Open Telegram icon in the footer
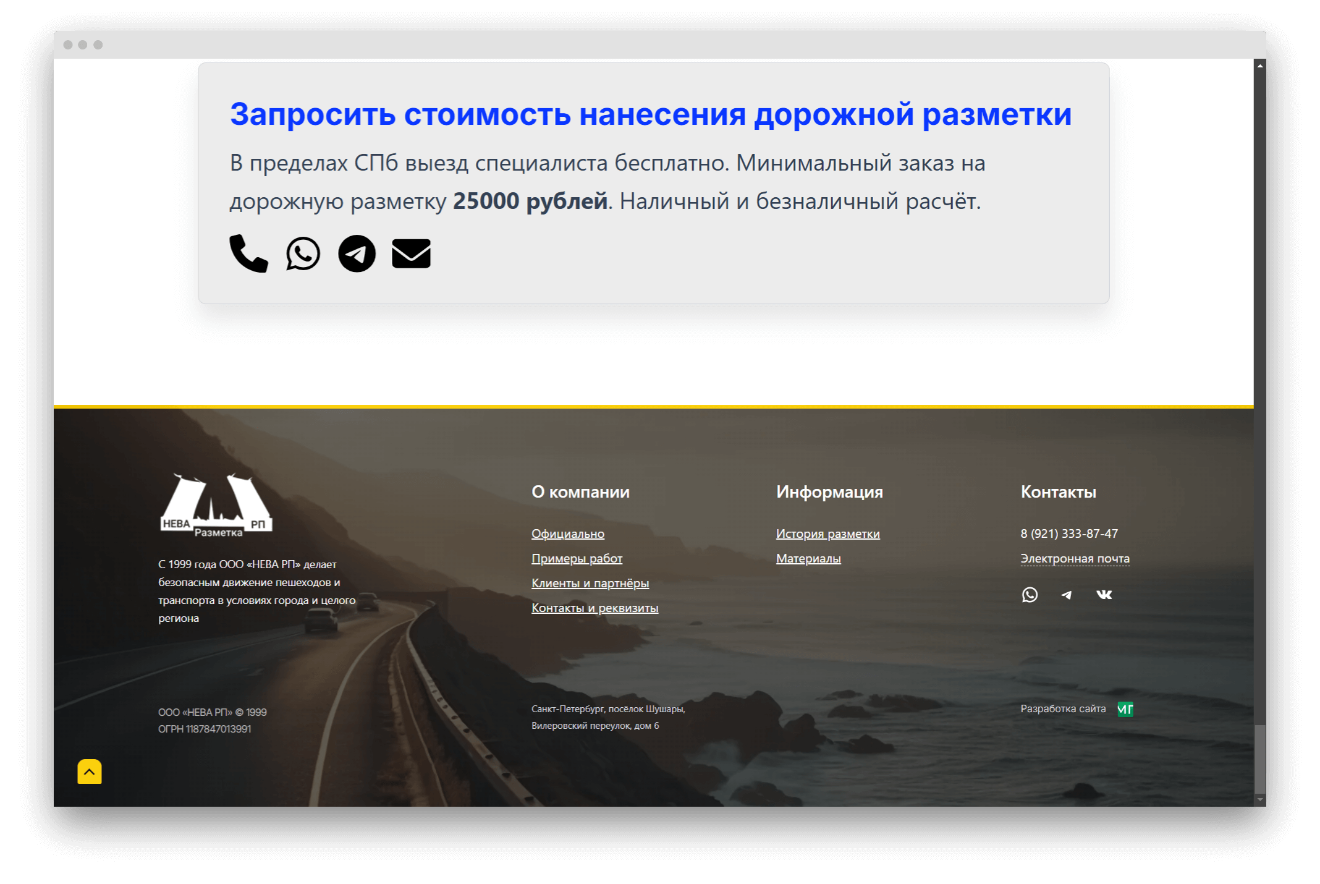The image size is (1320, 884). (1067, 595)
